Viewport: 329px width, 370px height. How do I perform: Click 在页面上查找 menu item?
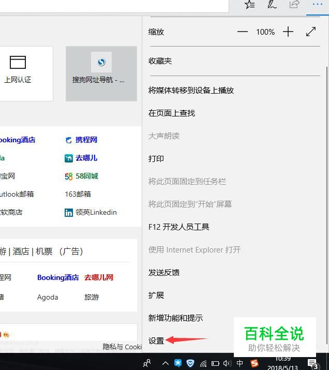pyautogui.click(x=172, y=113)
